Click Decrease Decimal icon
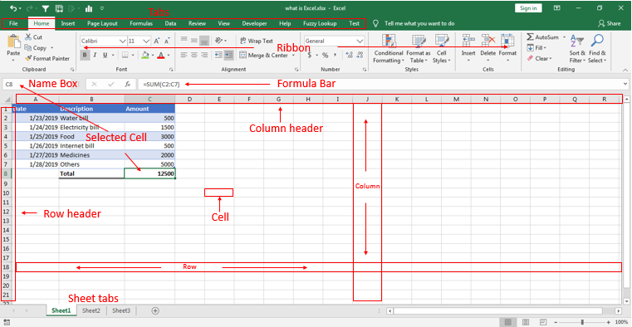 point(359,55)
